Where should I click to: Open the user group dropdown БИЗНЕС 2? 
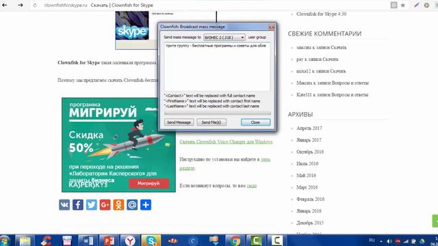click(x=224, y=38)
